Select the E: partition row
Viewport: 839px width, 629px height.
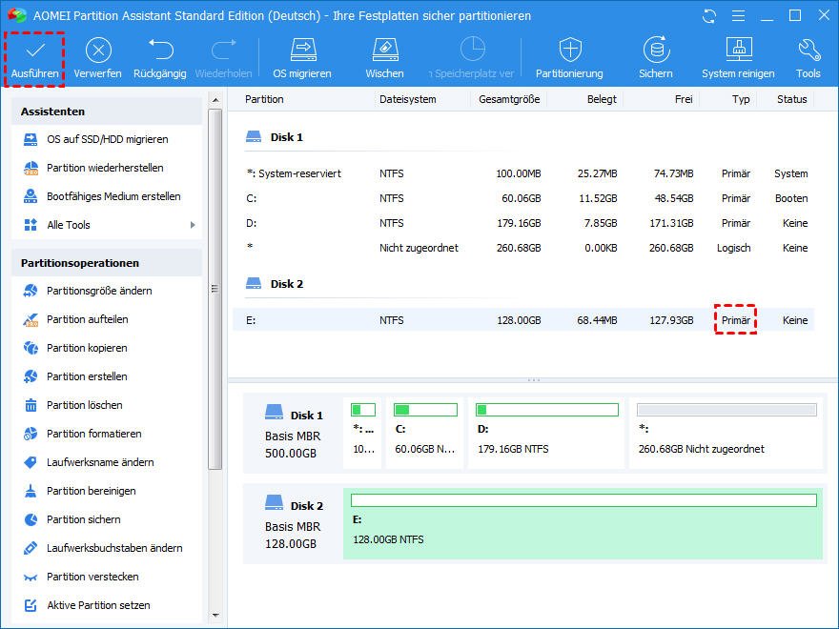pyautogui.click(x=522, y=320)
